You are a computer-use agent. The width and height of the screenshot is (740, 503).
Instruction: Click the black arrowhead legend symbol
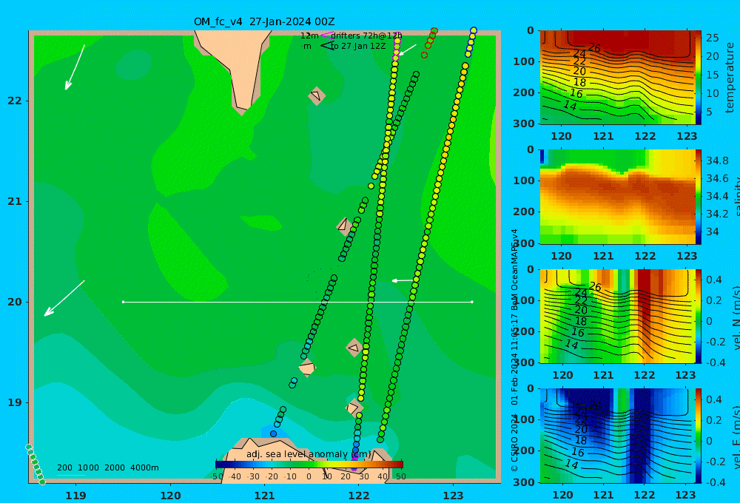point(327,46)
